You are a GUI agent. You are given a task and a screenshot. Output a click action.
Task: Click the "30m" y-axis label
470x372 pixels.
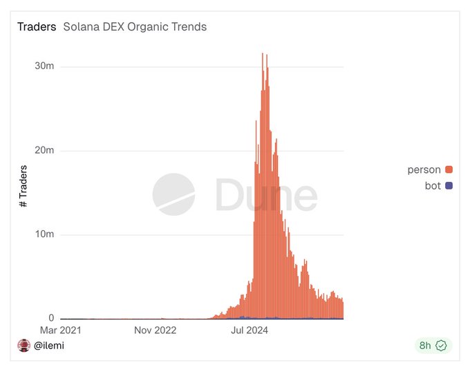[x=45, y=66]
